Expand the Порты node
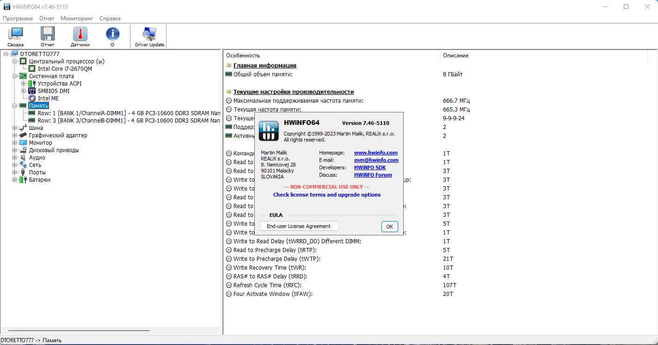 coord(15,172)
